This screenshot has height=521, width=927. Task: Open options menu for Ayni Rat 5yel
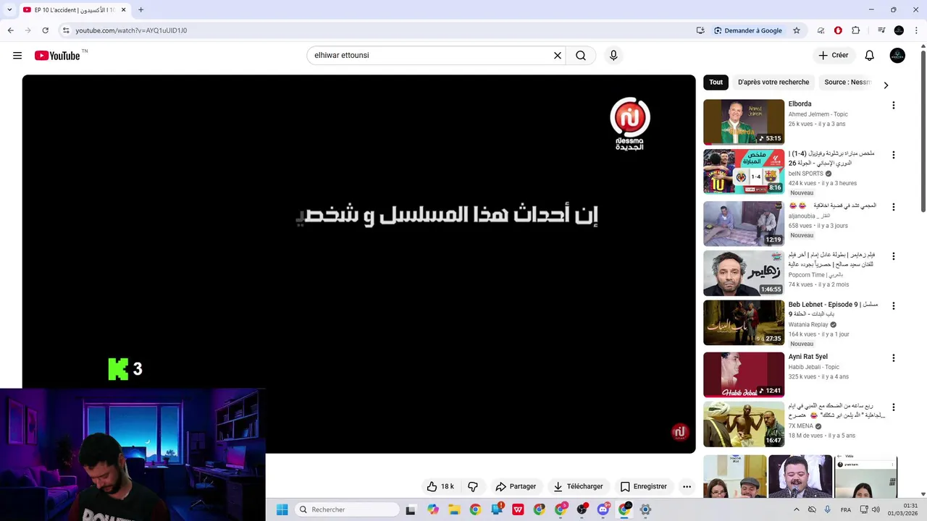(893, 357)
